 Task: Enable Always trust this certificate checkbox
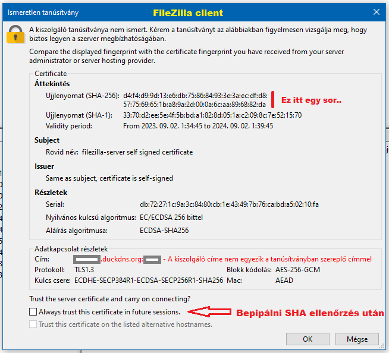33,311
